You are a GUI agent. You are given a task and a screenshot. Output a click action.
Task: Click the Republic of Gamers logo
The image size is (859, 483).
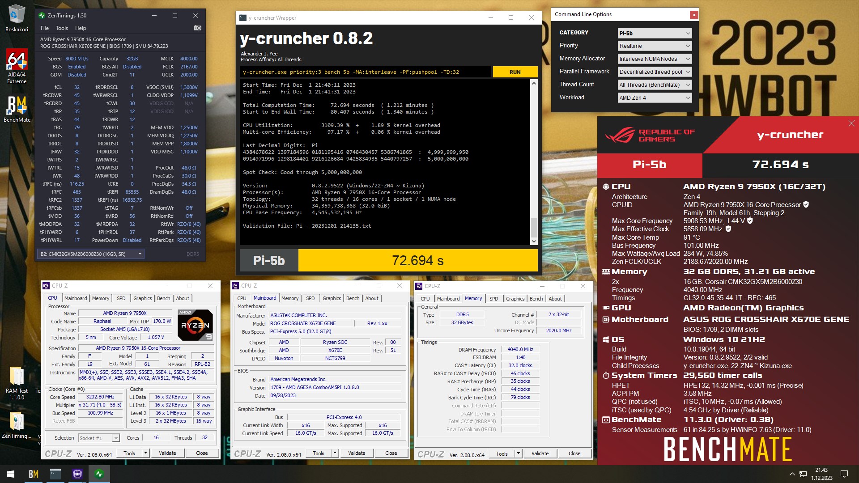pyautogui.click(x=650, y=135)
